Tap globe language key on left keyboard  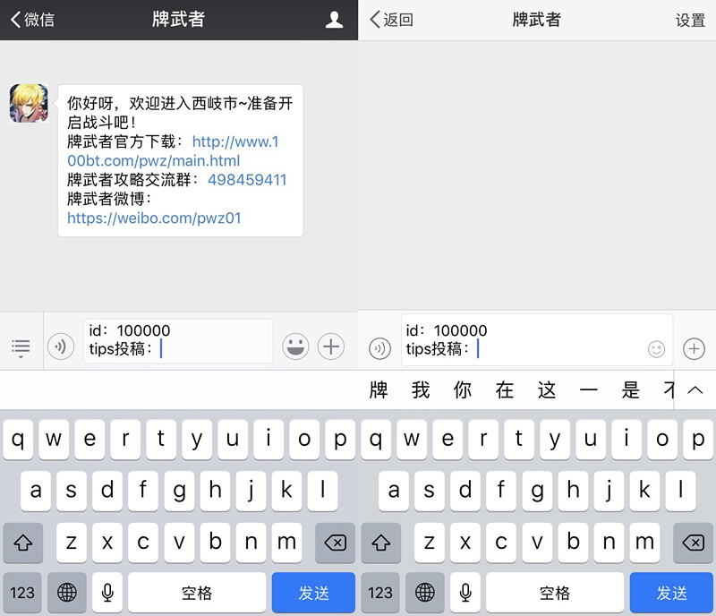tap(66, 593)
